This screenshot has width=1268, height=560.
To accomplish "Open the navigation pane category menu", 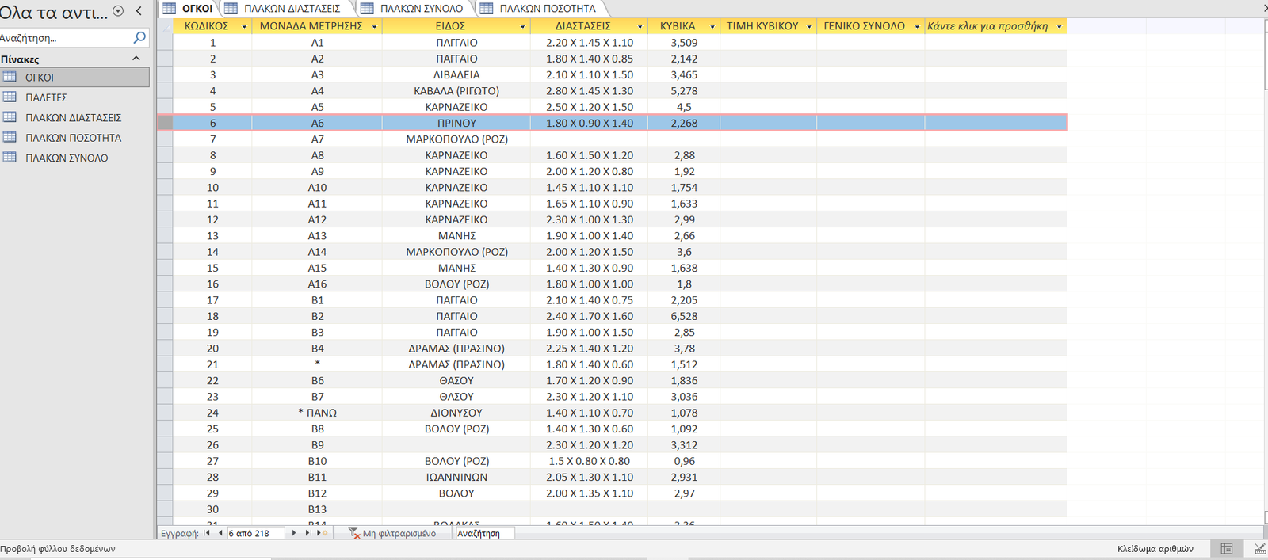I will pos(118,11).
